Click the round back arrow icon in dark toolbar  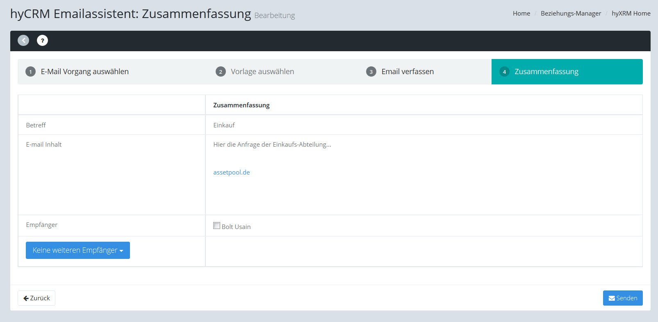point(23,41)
